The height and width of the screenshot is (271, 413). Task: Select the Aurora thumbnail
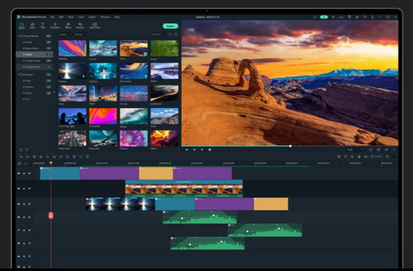[103, 48]
